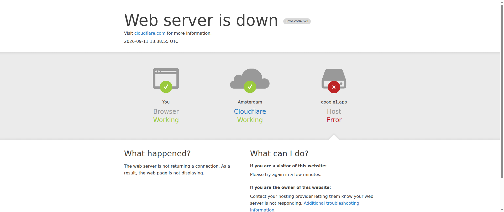Click the Error code 521 badge
This screenshot has width=504, height=212.
click(x=297, y=21)
